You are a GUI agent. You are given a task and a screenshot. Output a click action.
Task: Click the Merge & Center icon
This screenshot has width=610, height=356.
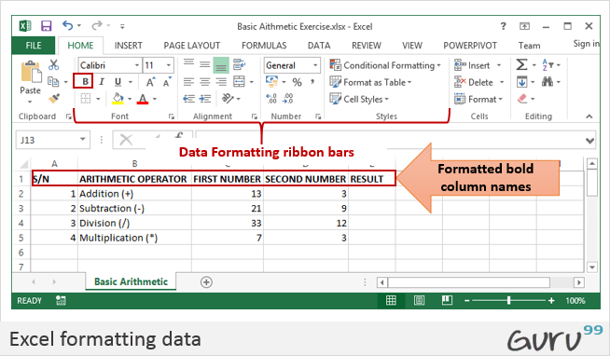click(x=239, y=82)
